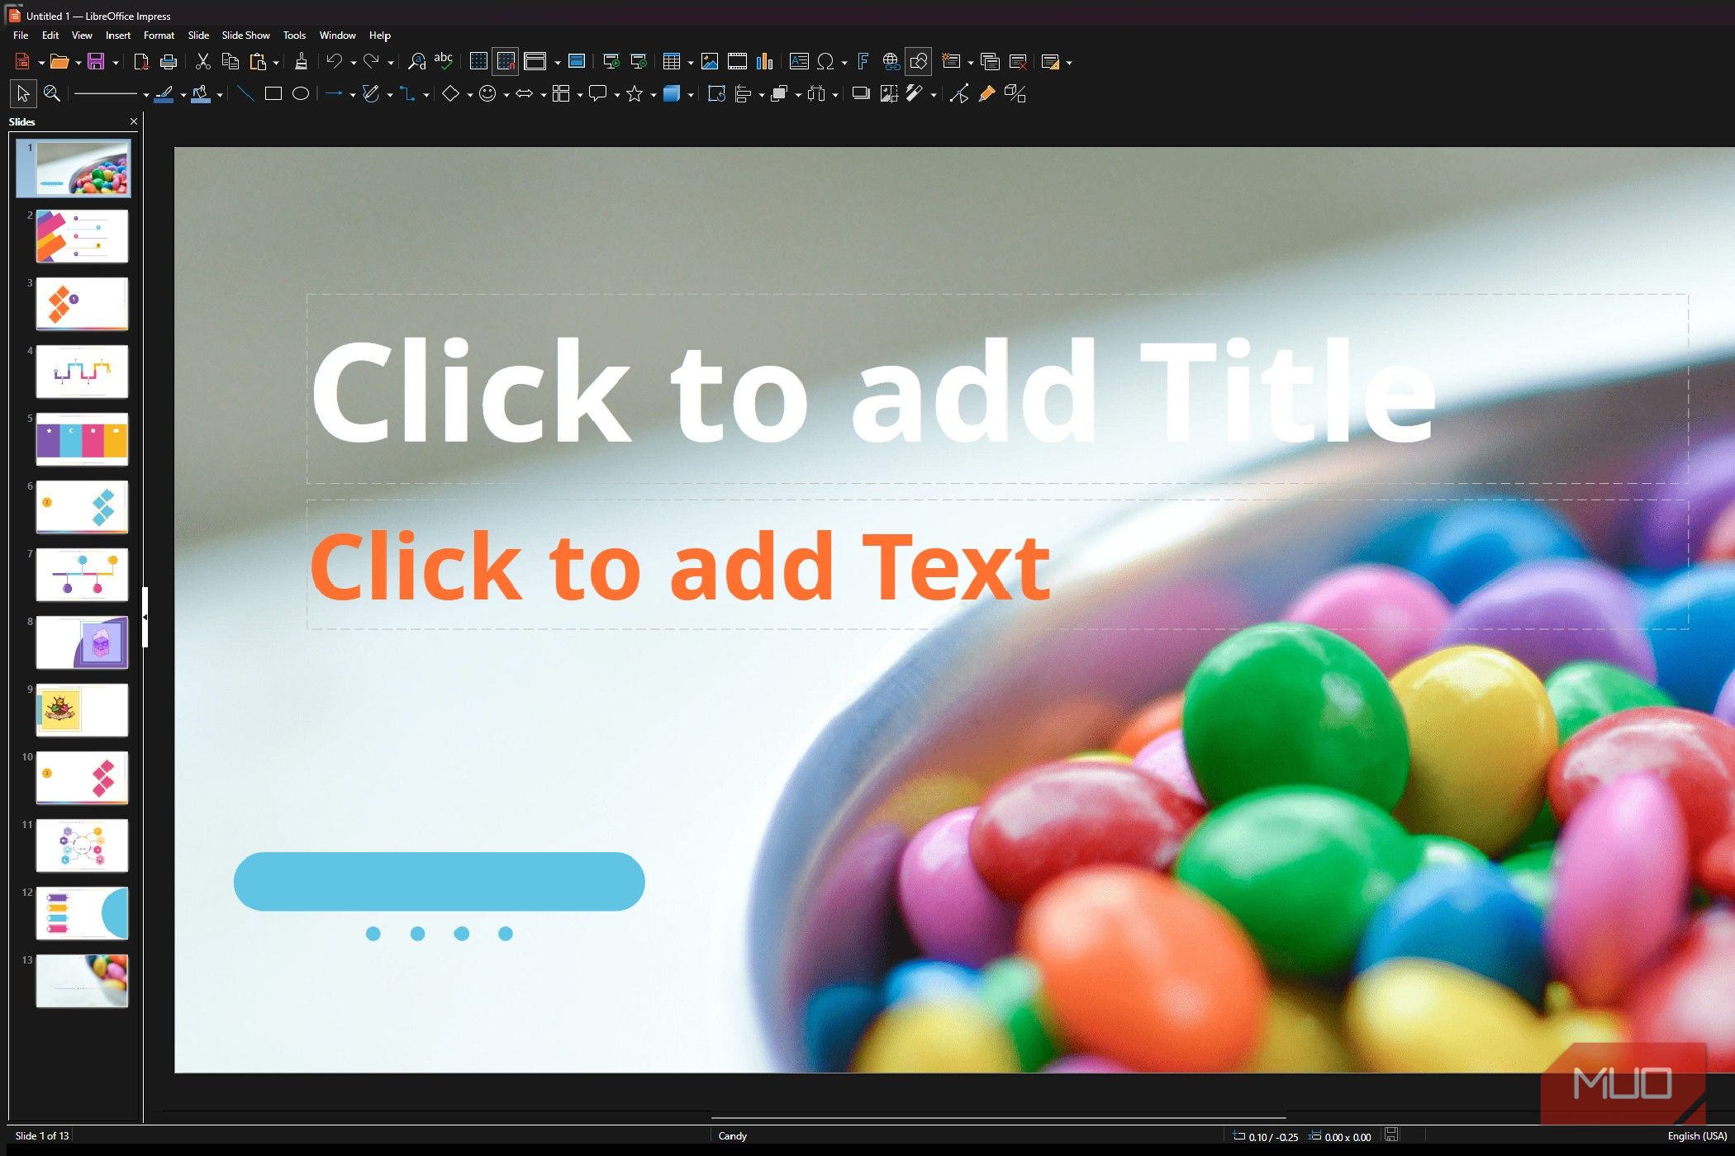Click the Save document icon
The image size is (1735, 1156).
[x=96, y=61]
